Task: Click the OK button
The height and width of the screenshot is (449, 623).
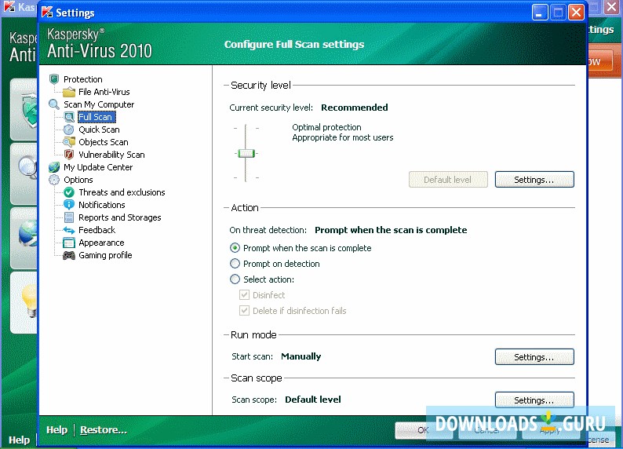Action: pyautogui.click(x=424, y=430)
